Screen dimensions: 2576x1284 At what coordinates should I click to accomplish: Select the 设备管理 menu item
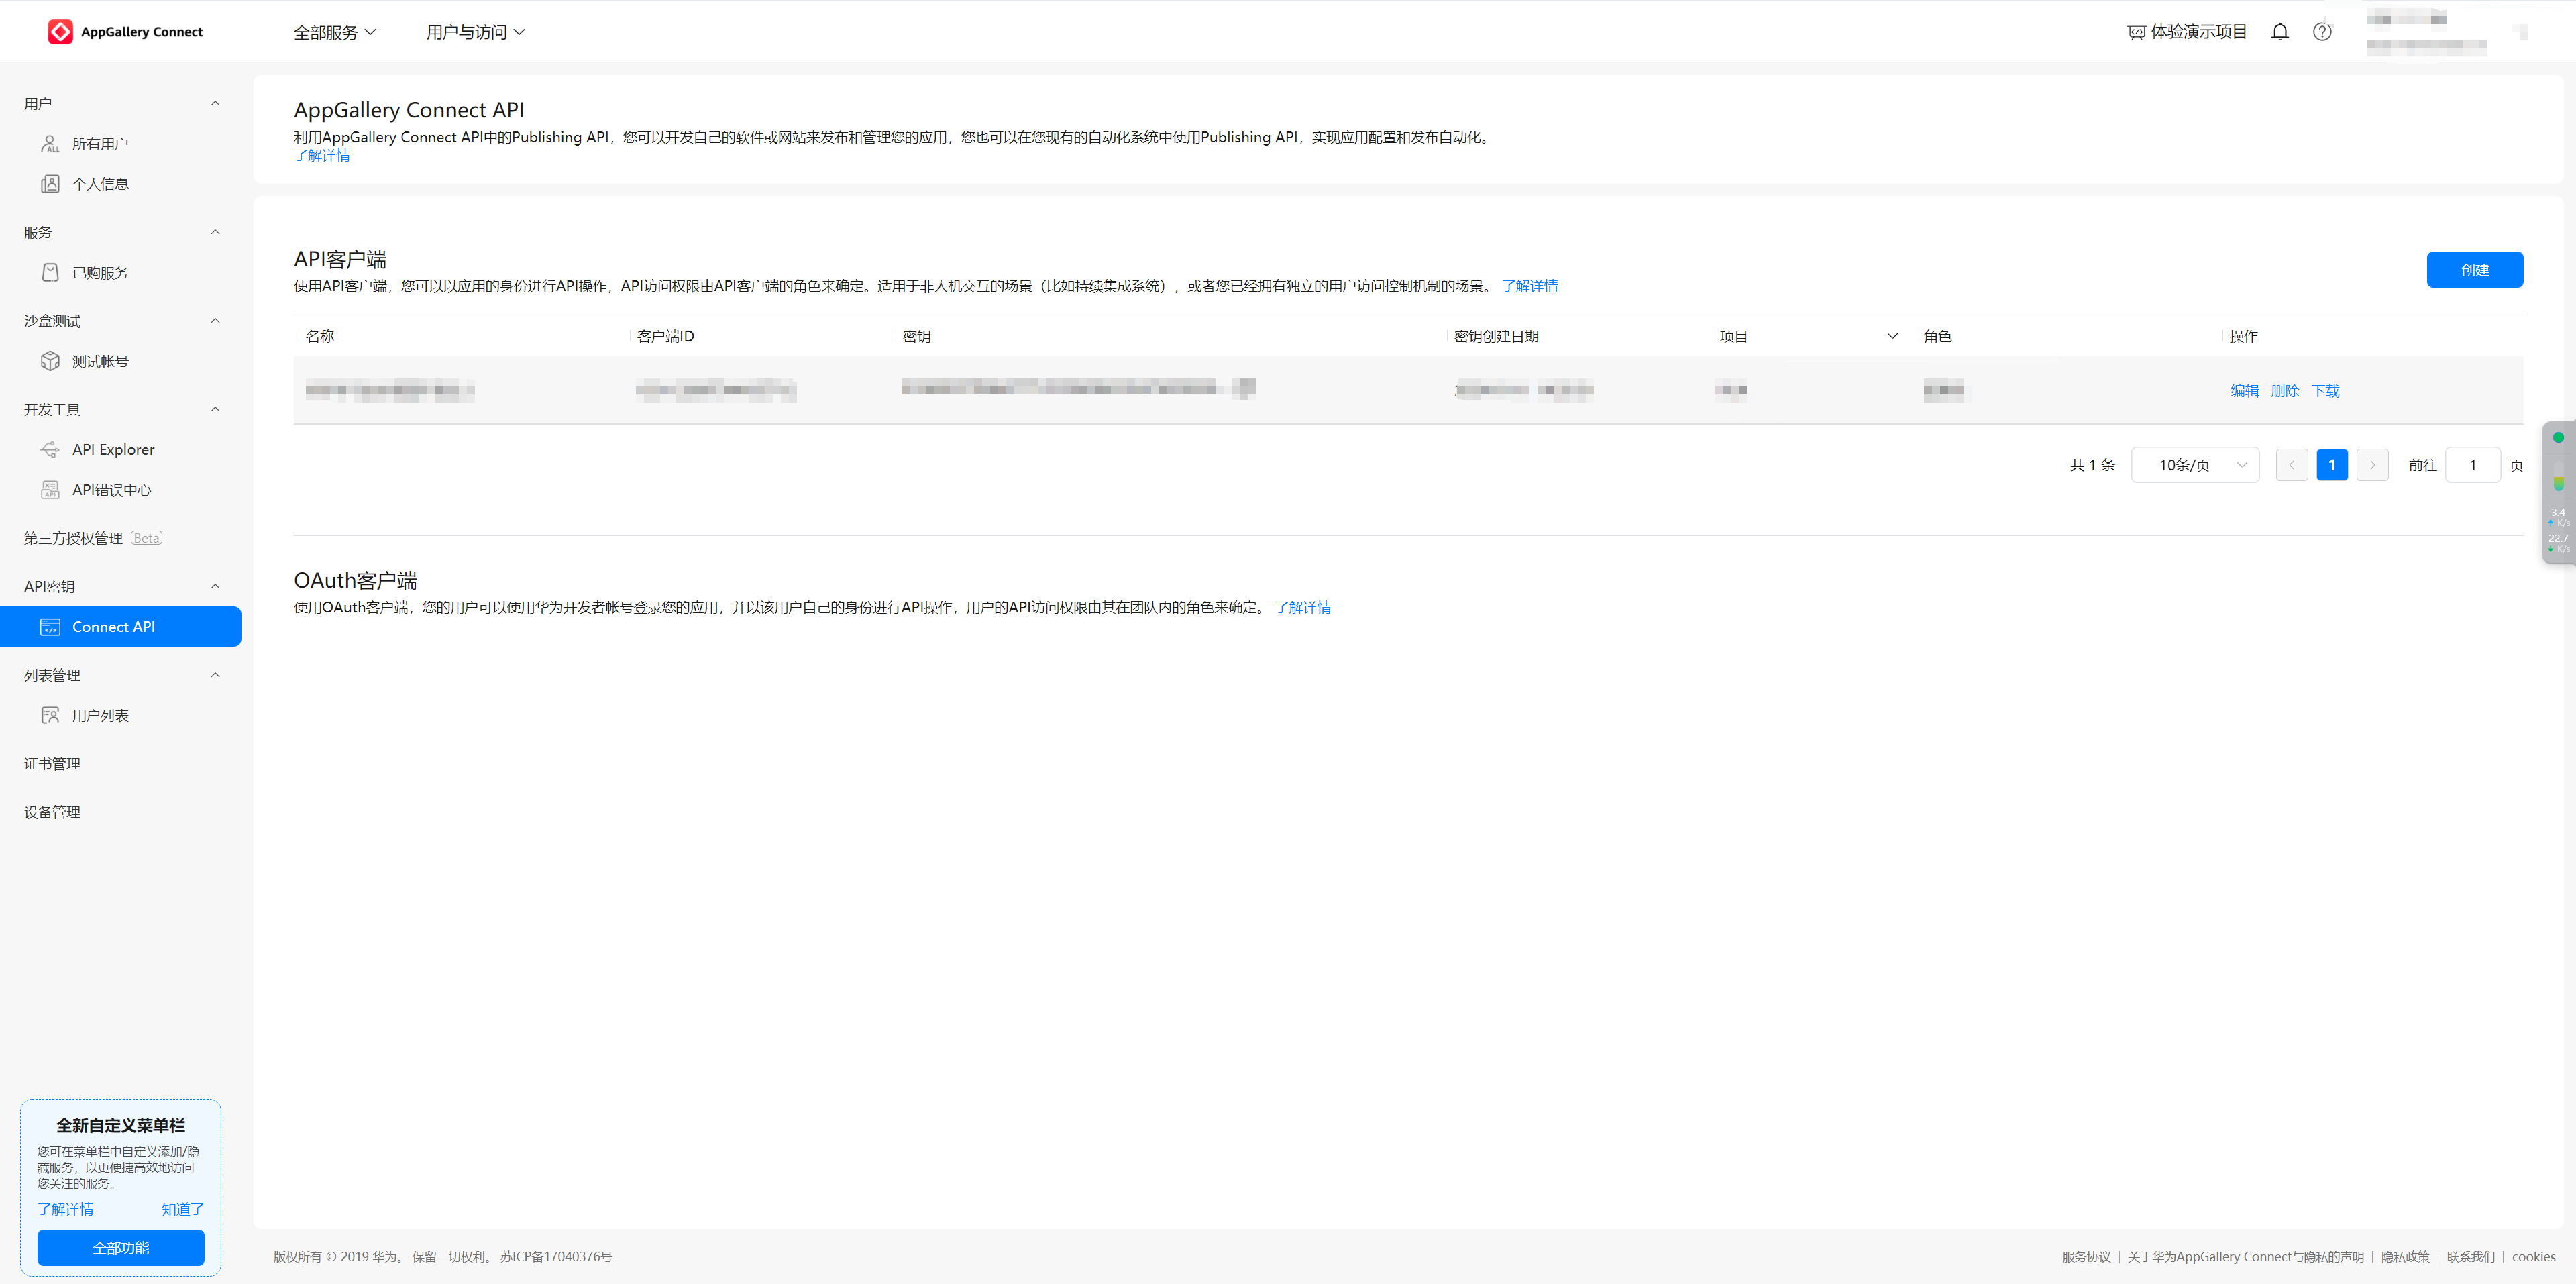52,812
